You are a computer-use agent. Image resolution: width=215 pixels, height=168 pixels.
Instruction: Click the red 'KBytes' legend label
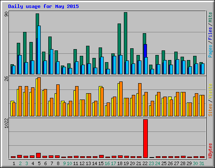[x=210, y=151]
